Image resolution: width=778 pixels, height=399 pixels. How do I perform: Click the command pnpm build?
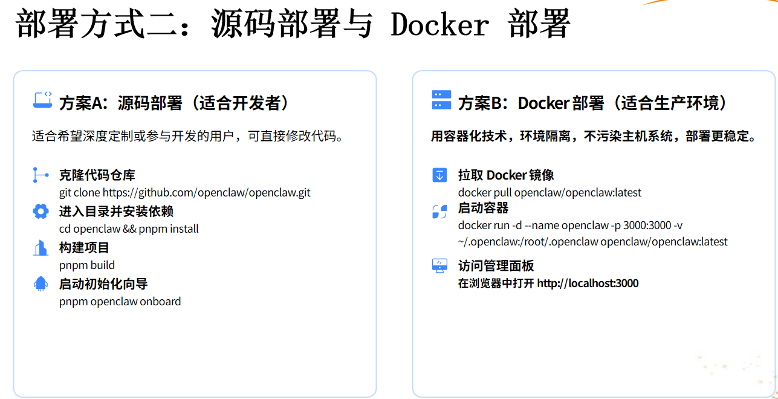tap(87, 265)
